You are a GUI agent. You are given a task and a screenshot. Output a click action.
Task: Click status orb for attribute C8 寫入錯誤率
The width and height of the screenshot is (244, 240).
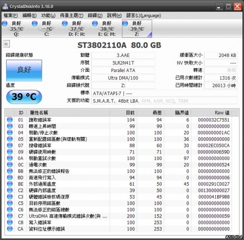pyautogui.click(x=10, y=222)
